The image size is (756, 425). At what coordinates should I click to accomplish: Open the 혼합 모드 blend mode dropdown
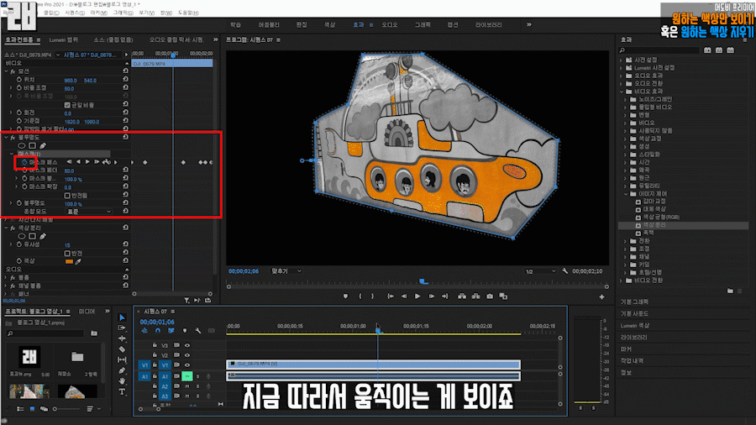(88, 212)
